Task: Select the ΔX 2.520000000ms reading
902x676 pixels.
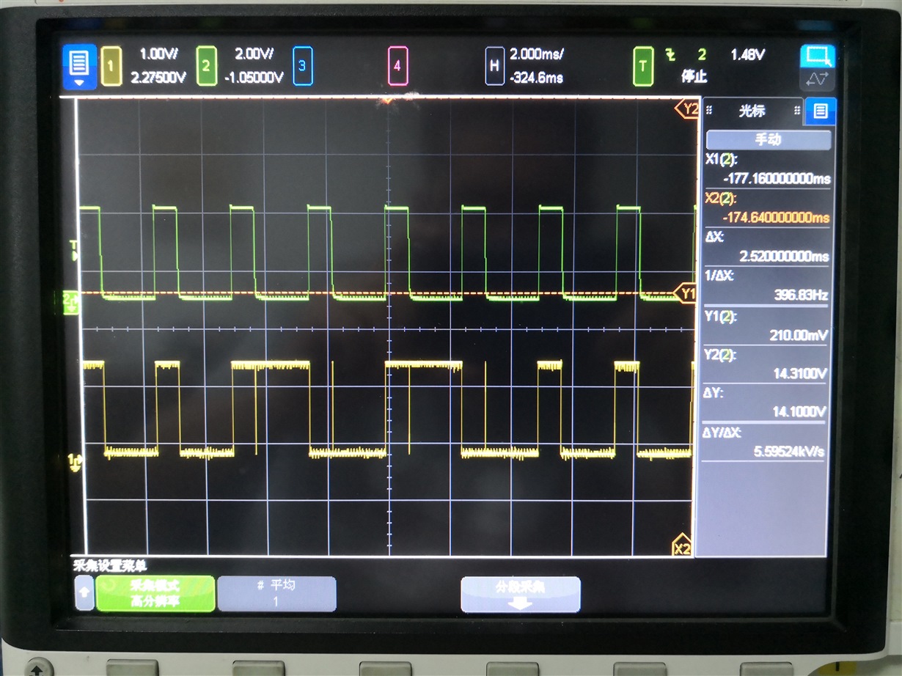Action: coord(767,248)
